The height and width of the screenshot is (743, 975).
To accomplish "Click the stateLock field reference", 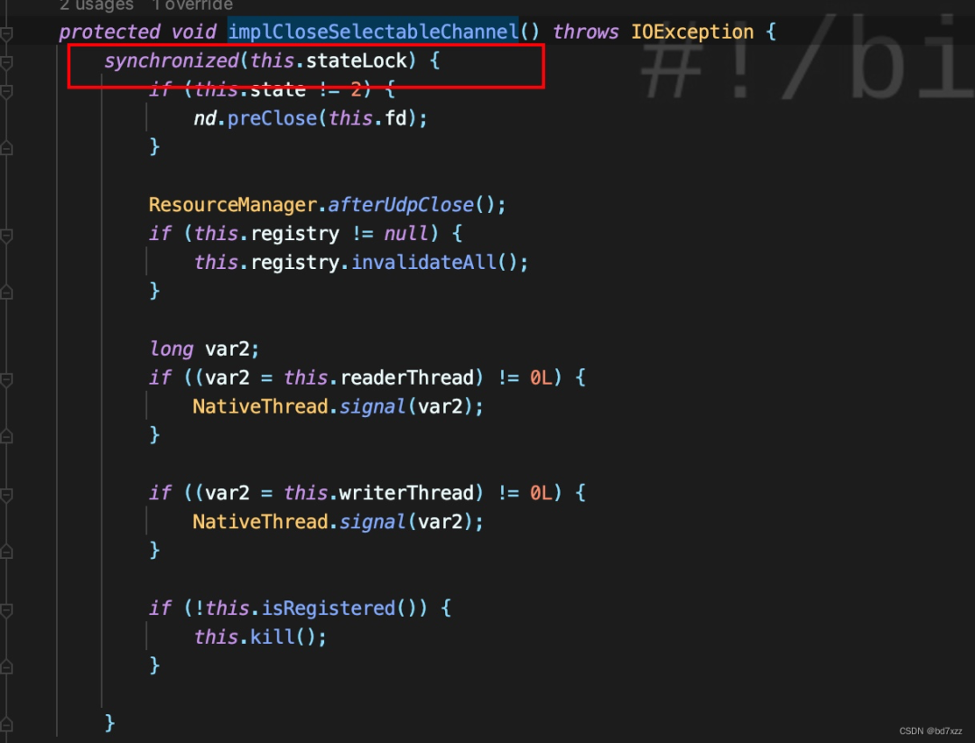I will [x=357, y=60].
